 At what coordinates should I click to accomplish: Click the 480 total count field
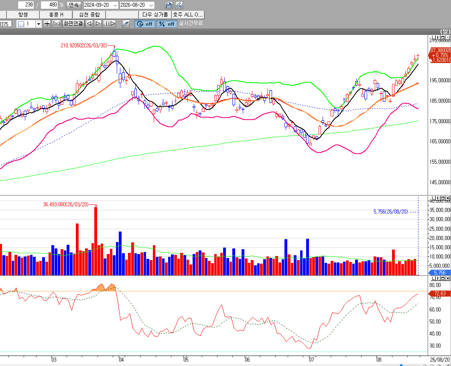[49, 5]
